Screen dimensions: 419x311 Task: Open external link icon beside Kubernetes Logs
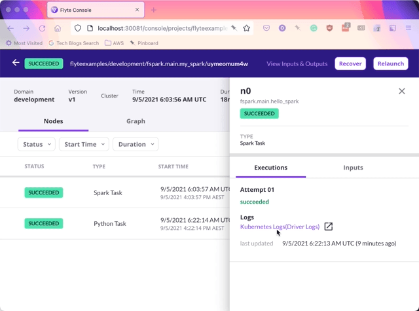(x=329, y=227)
